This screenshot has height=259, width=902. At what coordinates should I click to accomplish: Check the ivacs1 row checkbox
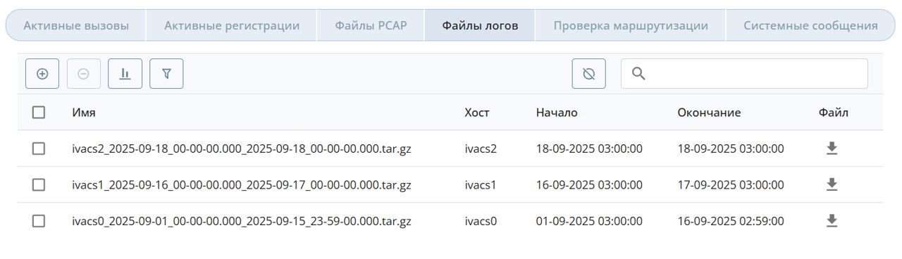coord(39,185)
